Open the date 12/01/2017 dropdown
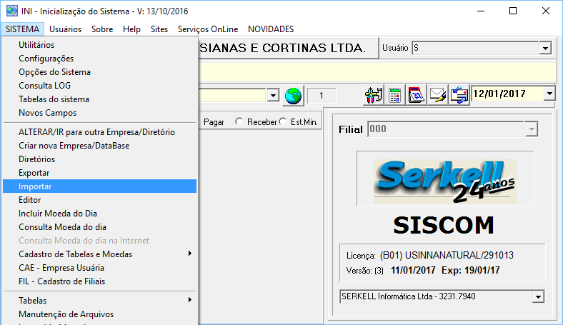The image size is (563, 325). coord(549,94)
